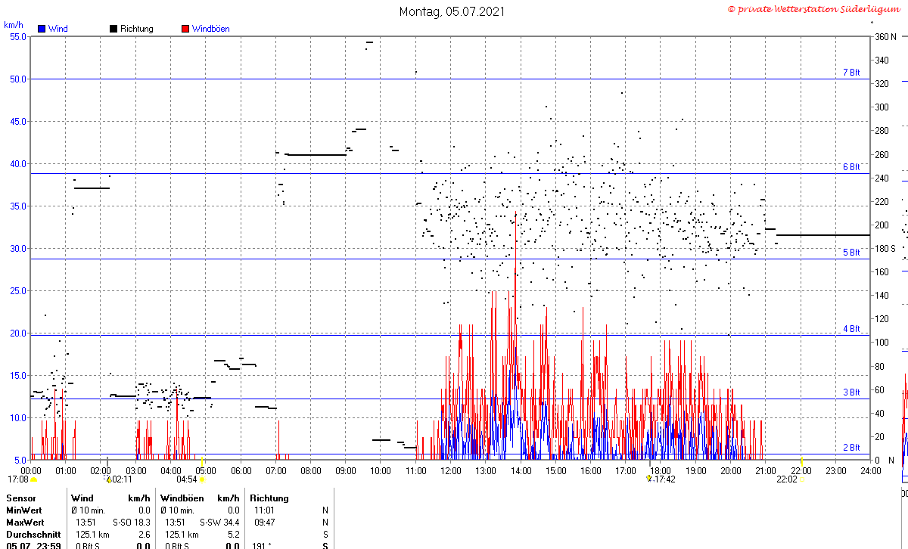The height and width of the screenshot is (549, 908).
Task: Click the Windböen column header in table
Action: click(182, 498)
